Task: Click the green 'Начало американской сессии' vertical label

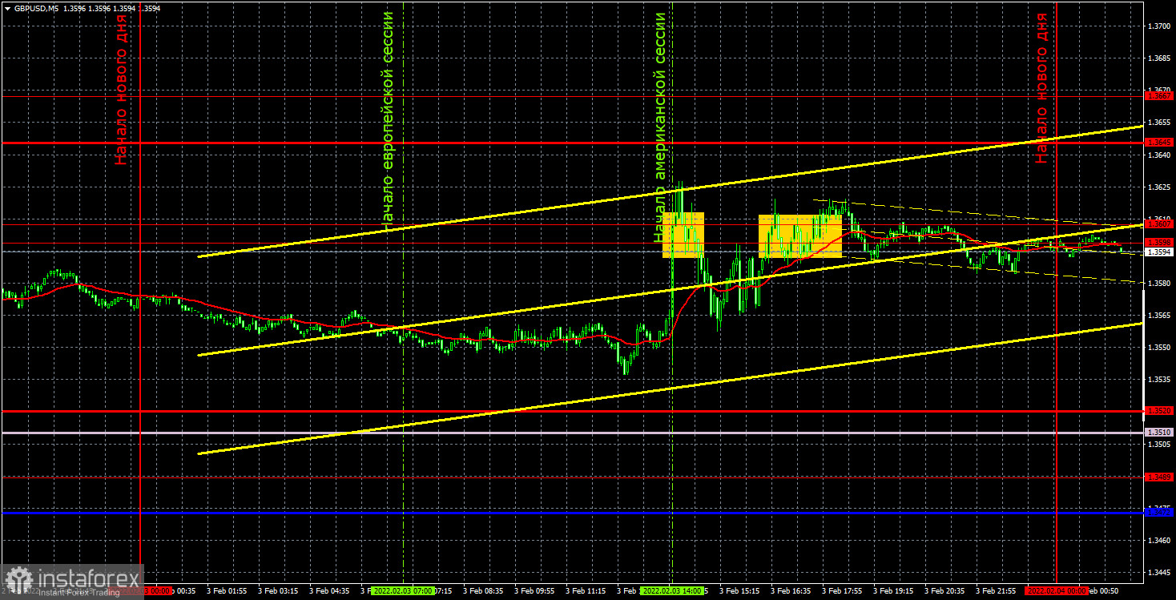Action: (661, 127)
